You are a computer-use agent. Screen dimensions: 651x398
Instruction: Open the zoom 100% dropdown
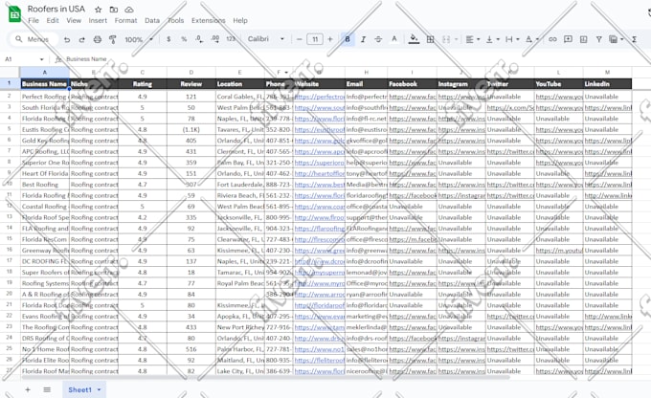click(139, 39)
